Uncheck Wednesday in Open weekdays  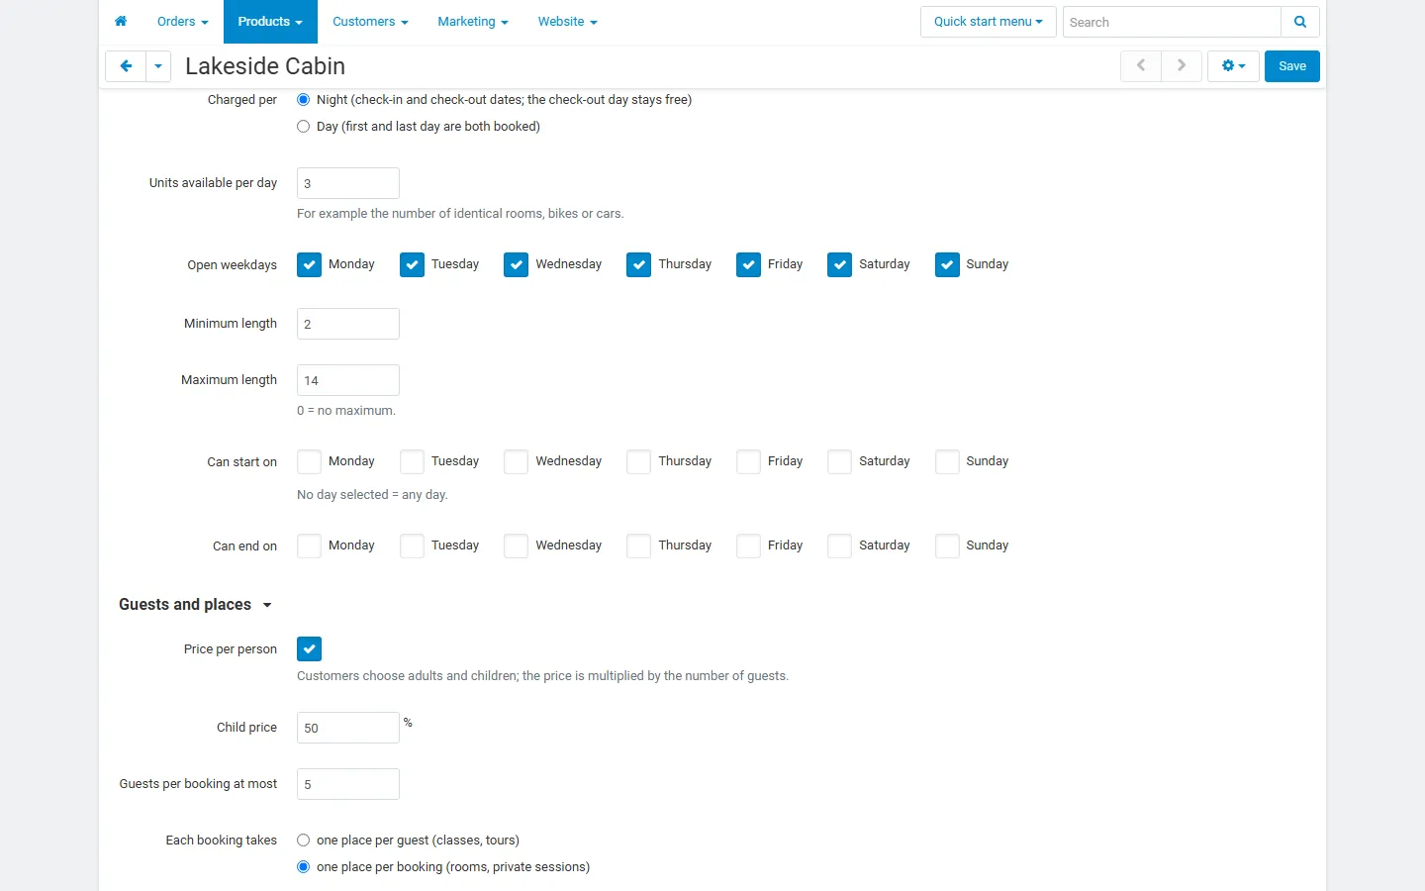point(517,265)
